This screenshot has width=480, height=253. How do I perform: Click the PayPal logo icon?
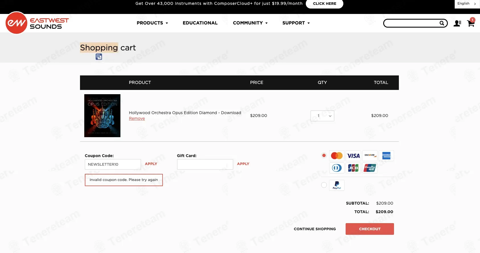pyautogui.click(x=337, y=185)
